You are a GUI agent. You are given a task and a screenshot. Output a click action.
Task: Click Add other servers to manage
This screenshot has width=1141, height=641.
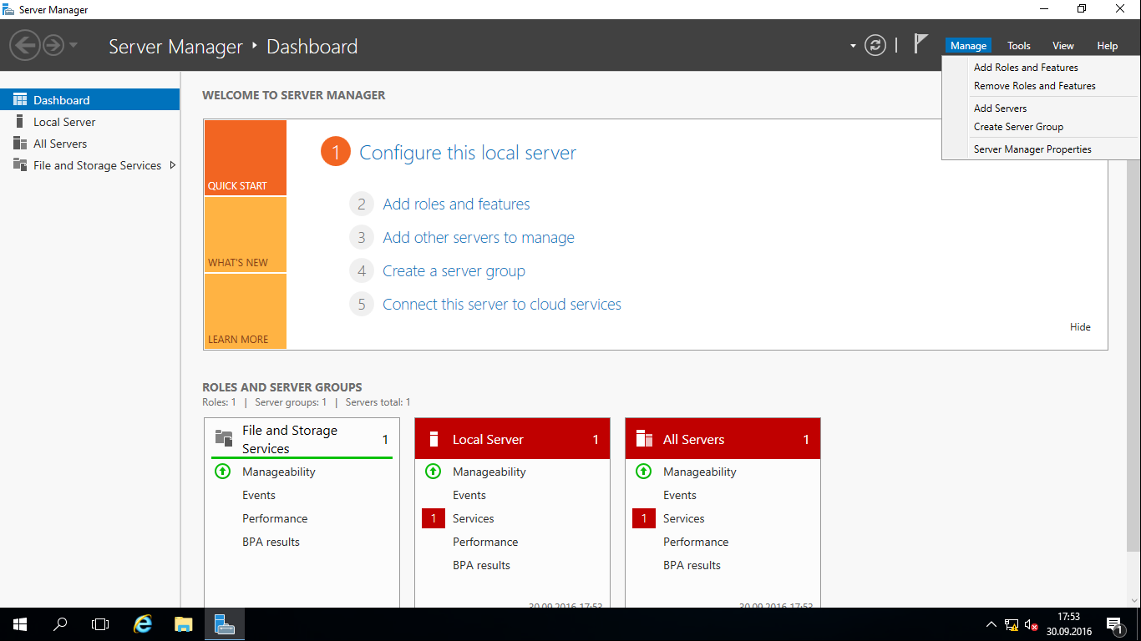coord(479,238)
